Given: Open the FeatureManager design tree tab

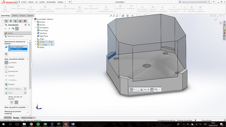Looking at the screenshot, I should coord(6,21).
